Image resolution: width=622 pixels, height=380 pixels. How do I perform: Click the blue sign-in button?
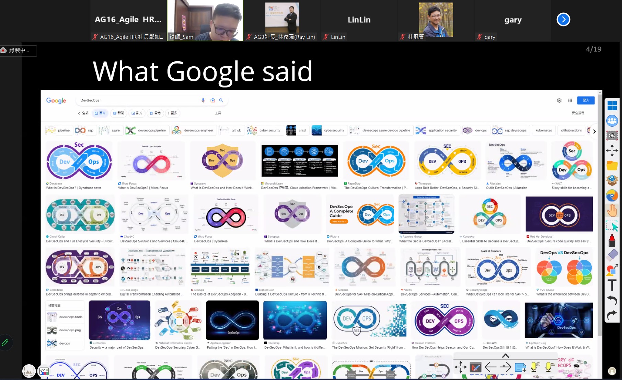[586, 100]
